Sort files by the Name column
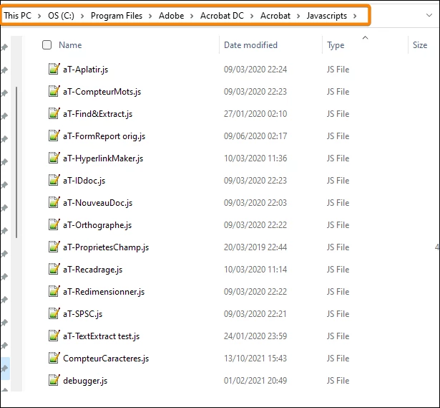 tap(70, 45)
